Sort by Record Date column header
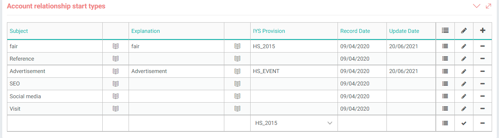The image size is (499, 138). pos(355,31)
